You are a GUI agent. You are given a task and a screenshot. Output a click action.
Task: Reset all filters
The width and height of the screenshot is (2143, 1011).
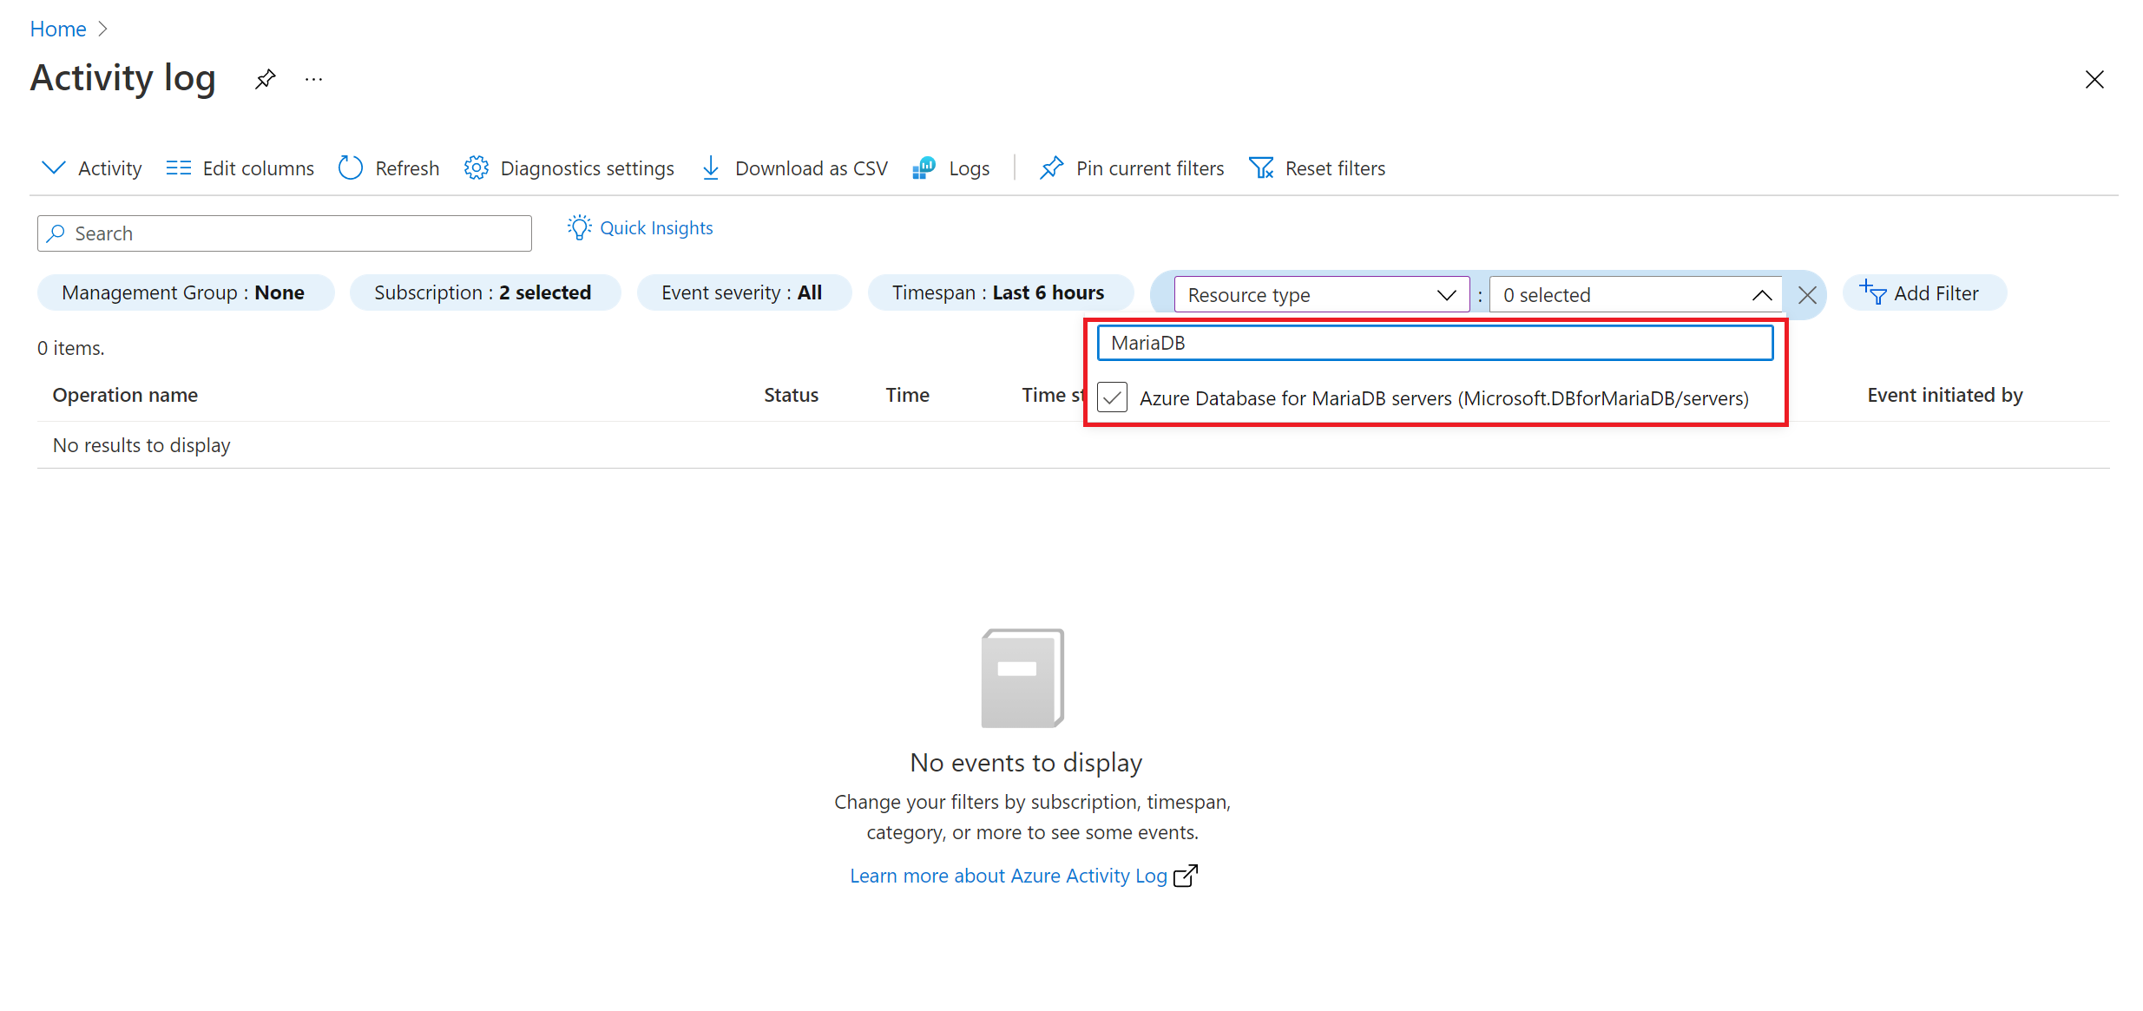(x=1317, y=167)
